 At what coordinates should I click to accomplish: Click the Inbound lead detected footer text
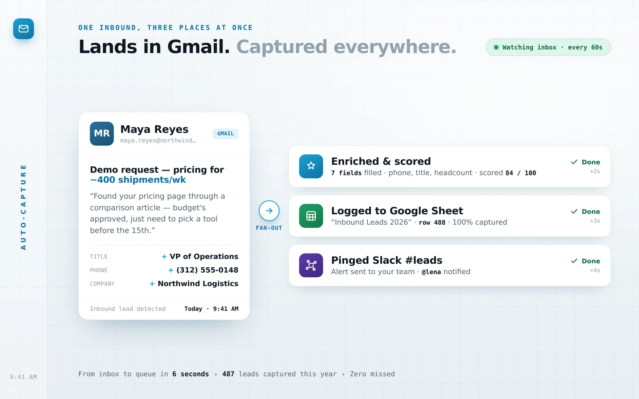coord(128,309)
